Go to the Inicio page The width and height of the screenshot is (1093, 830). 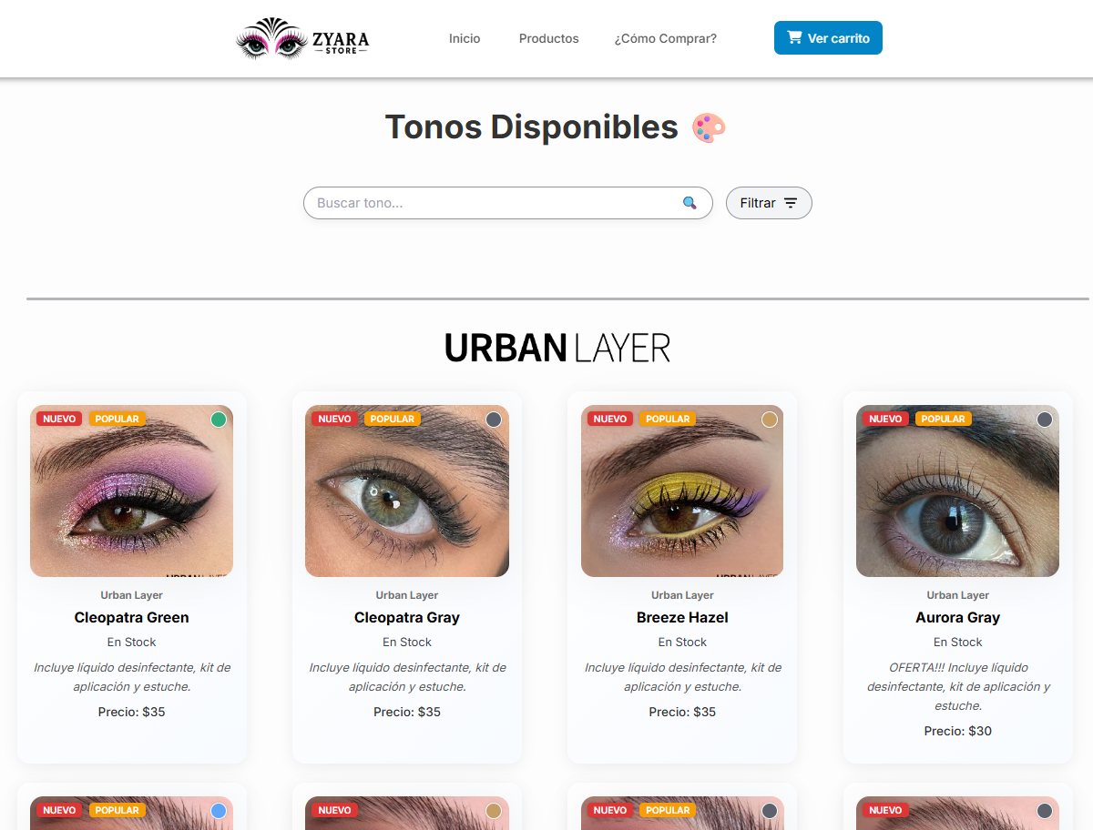[465, 38]
